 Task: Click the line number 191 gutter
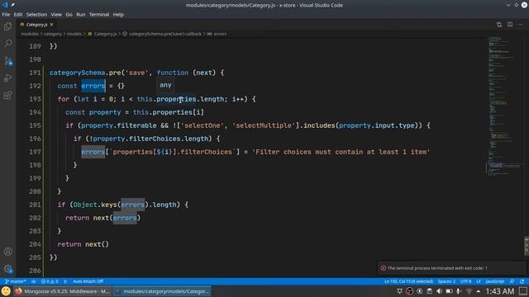[x=35, y=73]
